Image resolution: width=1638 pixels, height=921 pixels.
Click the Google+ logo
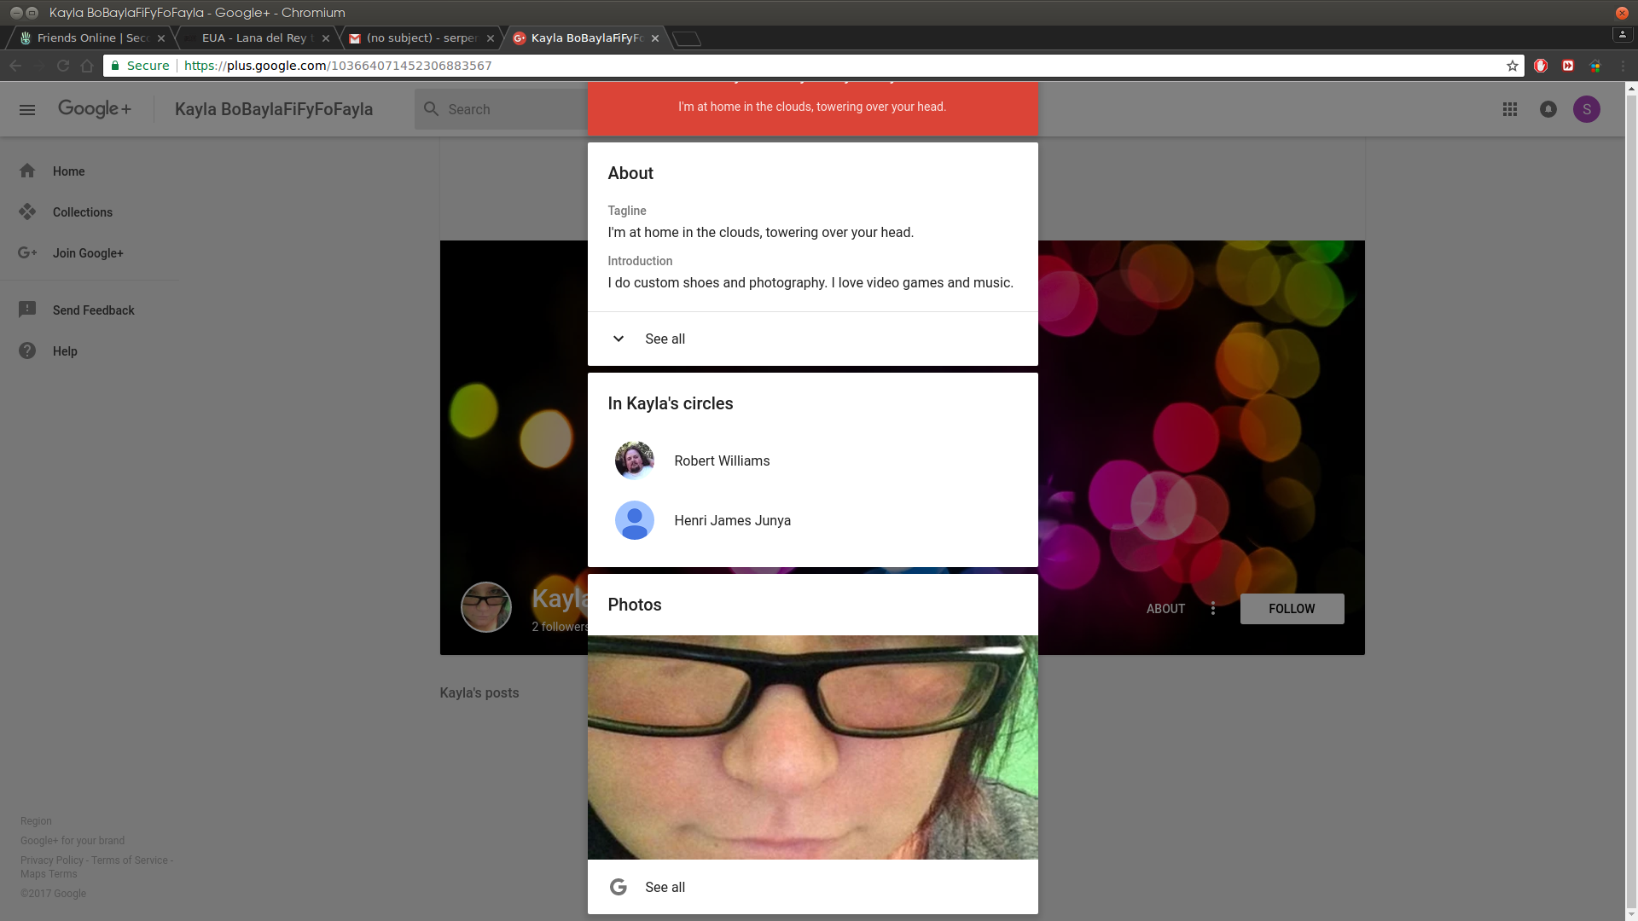95,109
